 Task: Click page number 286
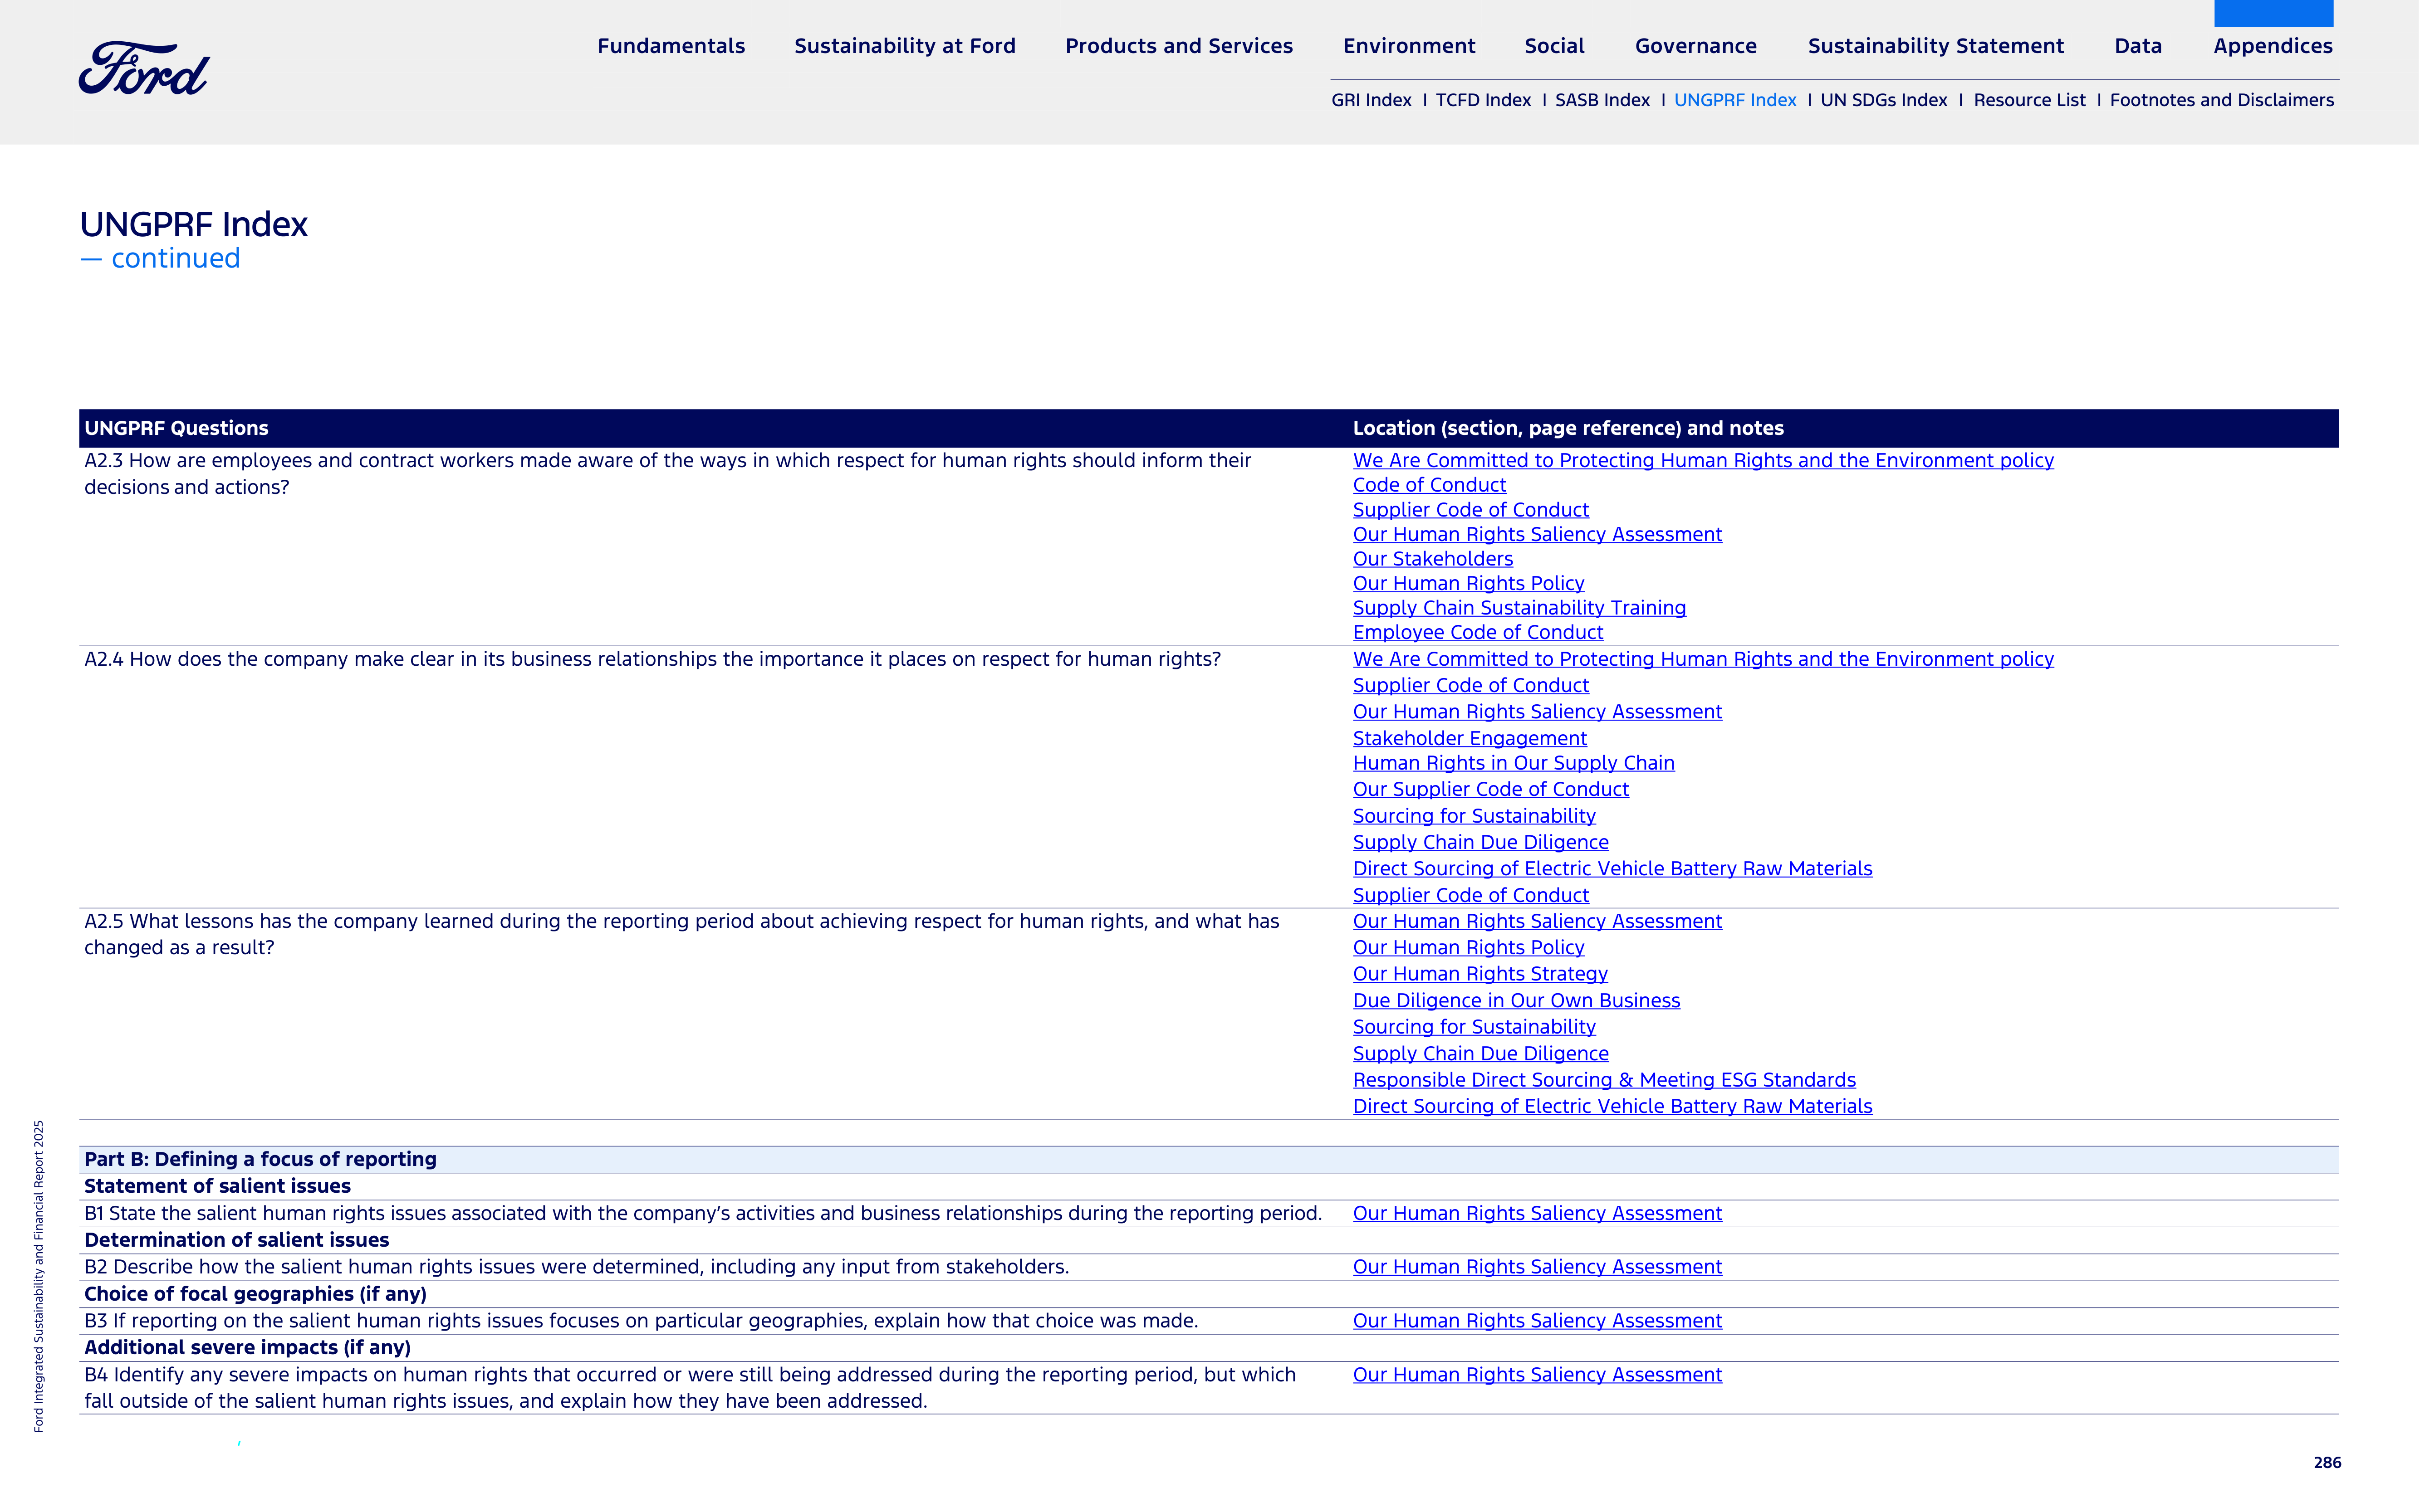click(x=2327, y=1463)
